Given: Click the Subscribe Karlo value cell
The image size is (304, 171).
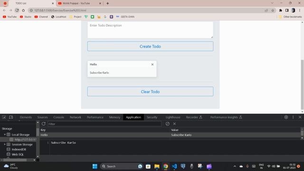Looking at the screenshot, I should click(236, 135).
